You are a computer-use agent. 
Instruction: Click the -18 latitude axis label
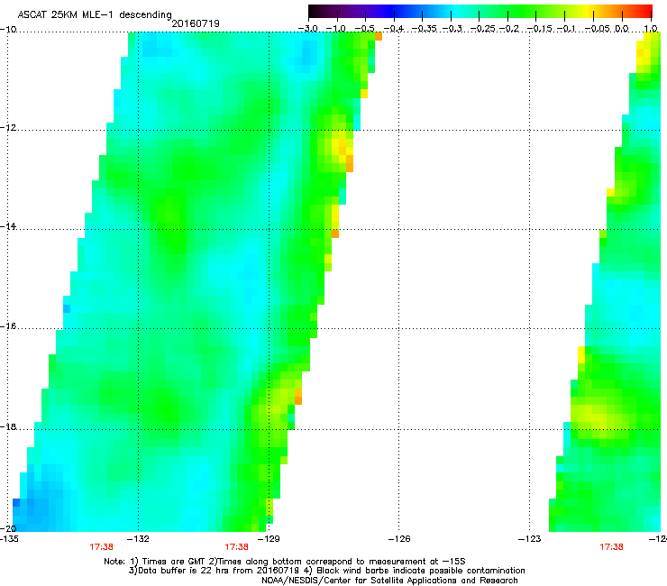8,426
